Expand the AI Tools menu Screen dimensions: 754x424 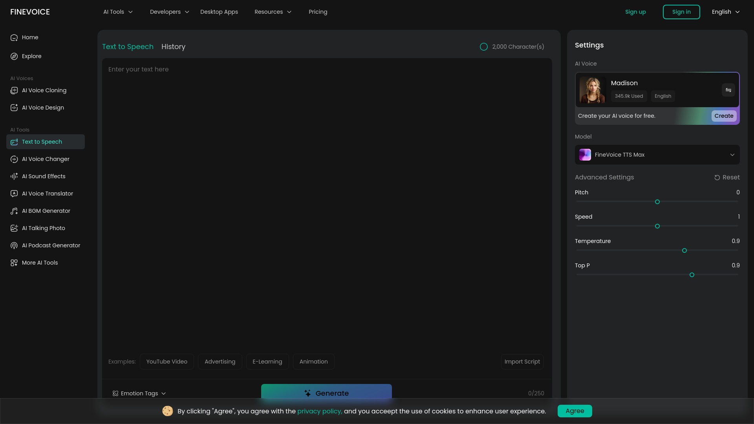(x=118, y=12)
